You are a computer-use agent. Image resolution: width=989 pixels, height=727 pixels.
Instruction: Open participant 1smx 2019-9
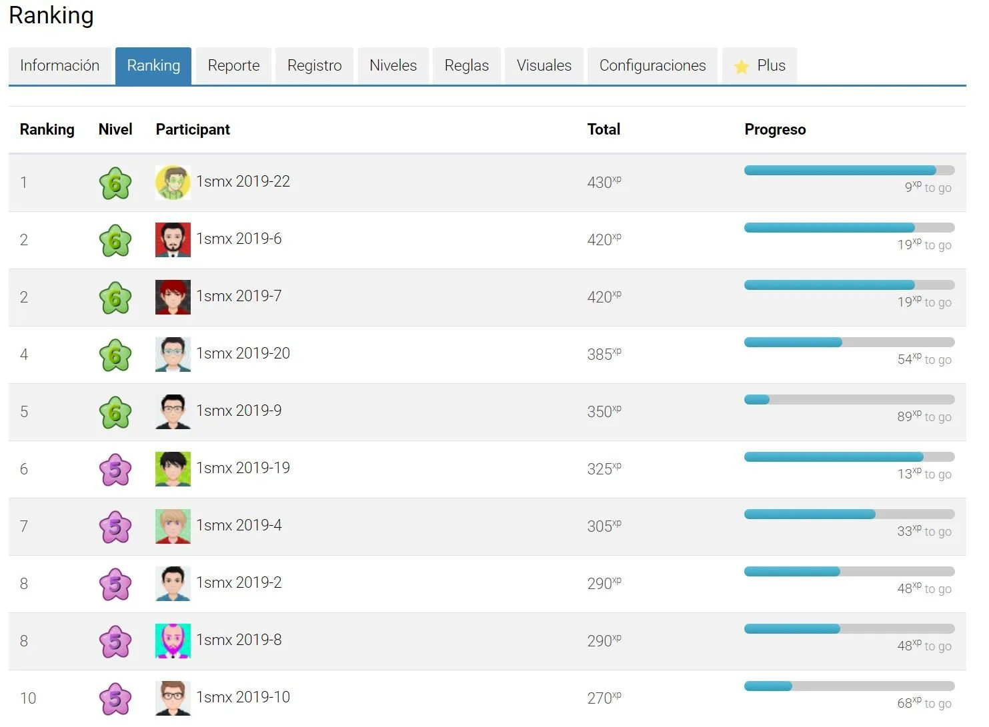(239, 410)
